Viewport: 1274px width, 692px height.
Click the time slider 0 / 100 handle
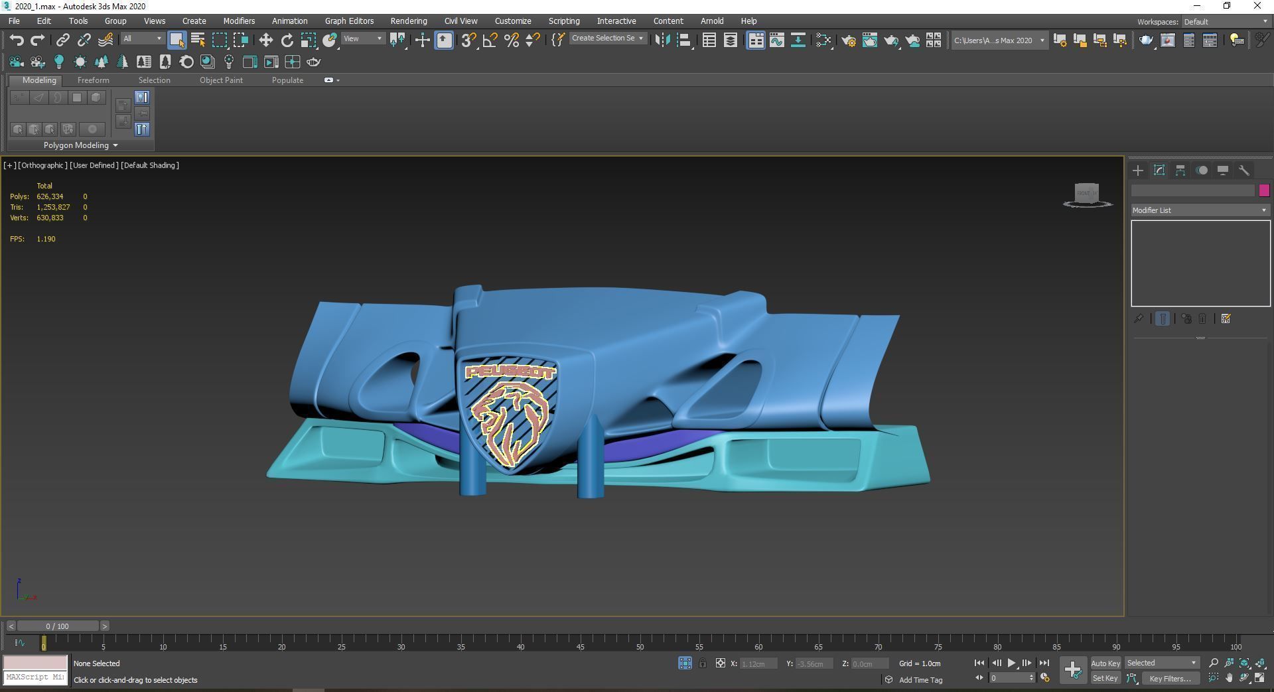(58, 626)
